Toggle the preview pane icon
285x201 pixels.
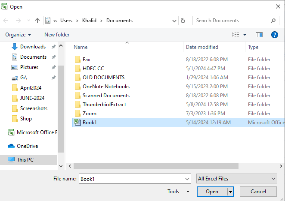[259, 35]
